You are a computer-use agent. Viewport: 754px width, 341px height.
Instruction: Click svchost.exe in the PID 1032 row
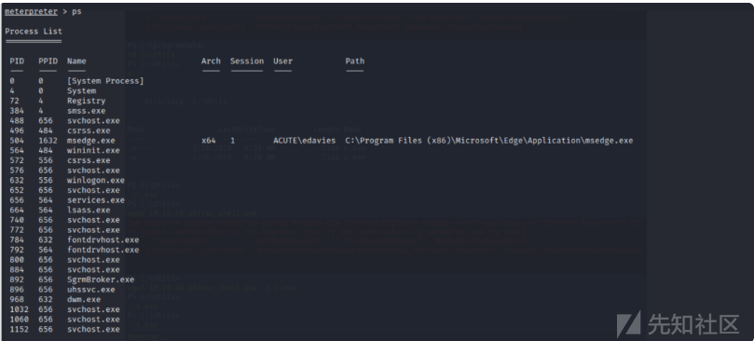click(x=93, y=309)
